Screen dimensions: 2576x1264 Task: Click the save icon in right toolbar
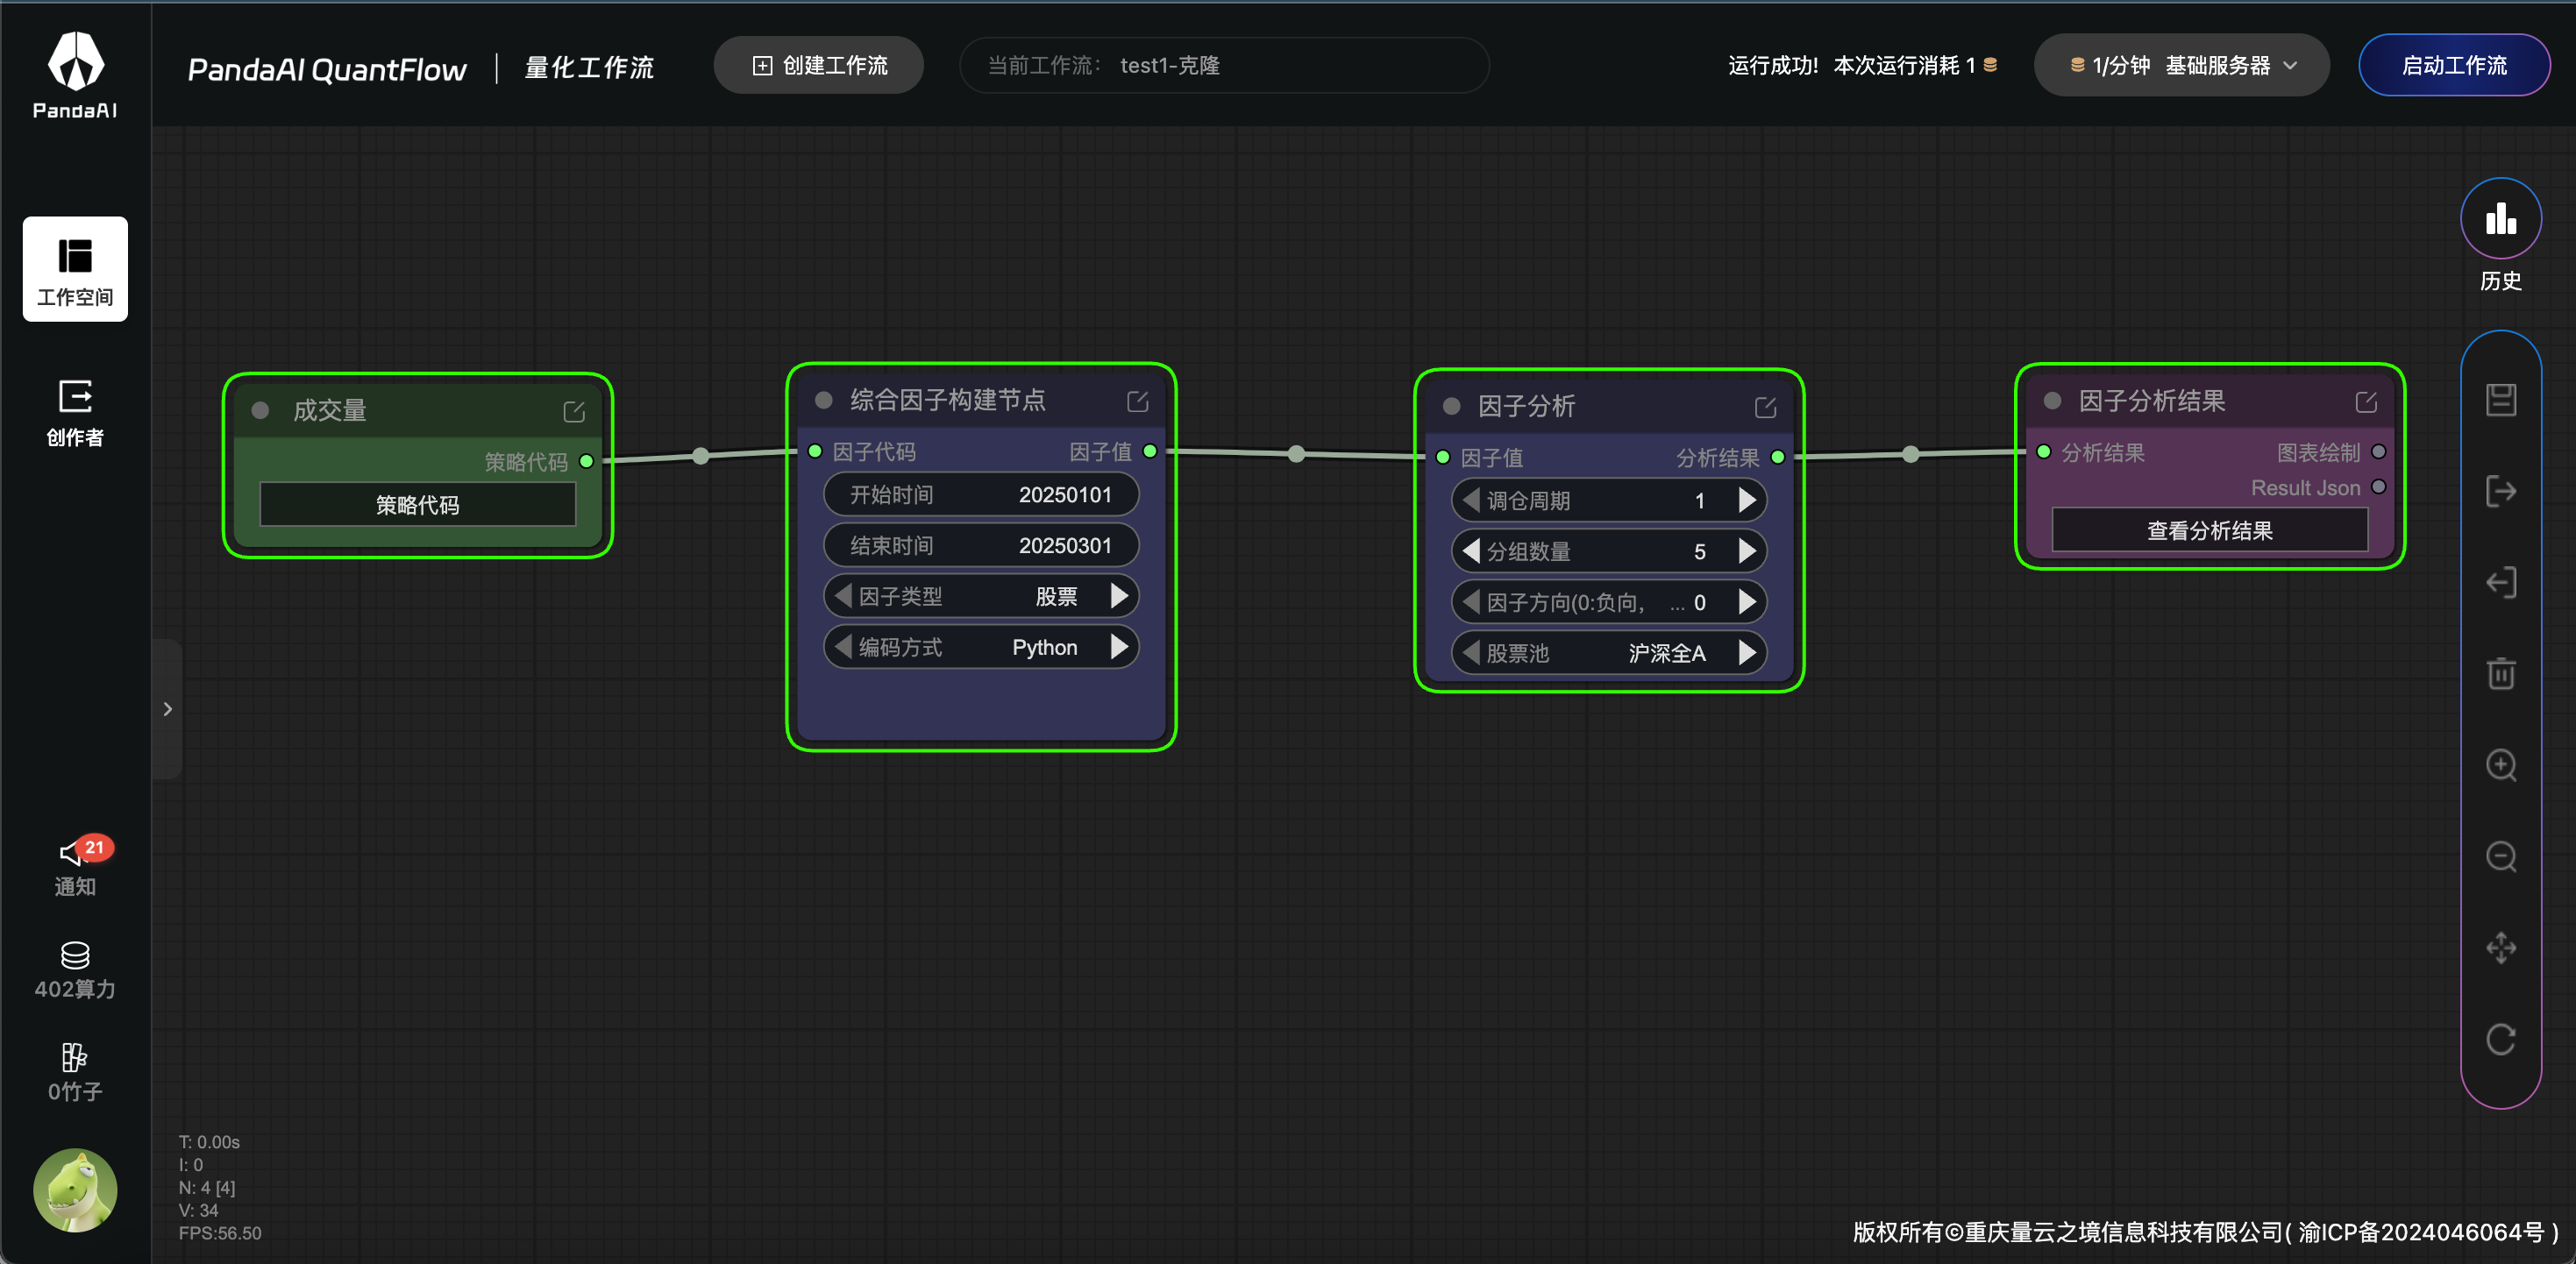2501,400
